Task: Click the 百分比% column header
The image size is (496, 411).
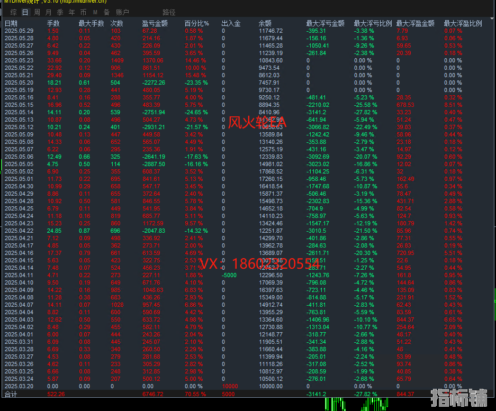Action: tap(196, 23)
